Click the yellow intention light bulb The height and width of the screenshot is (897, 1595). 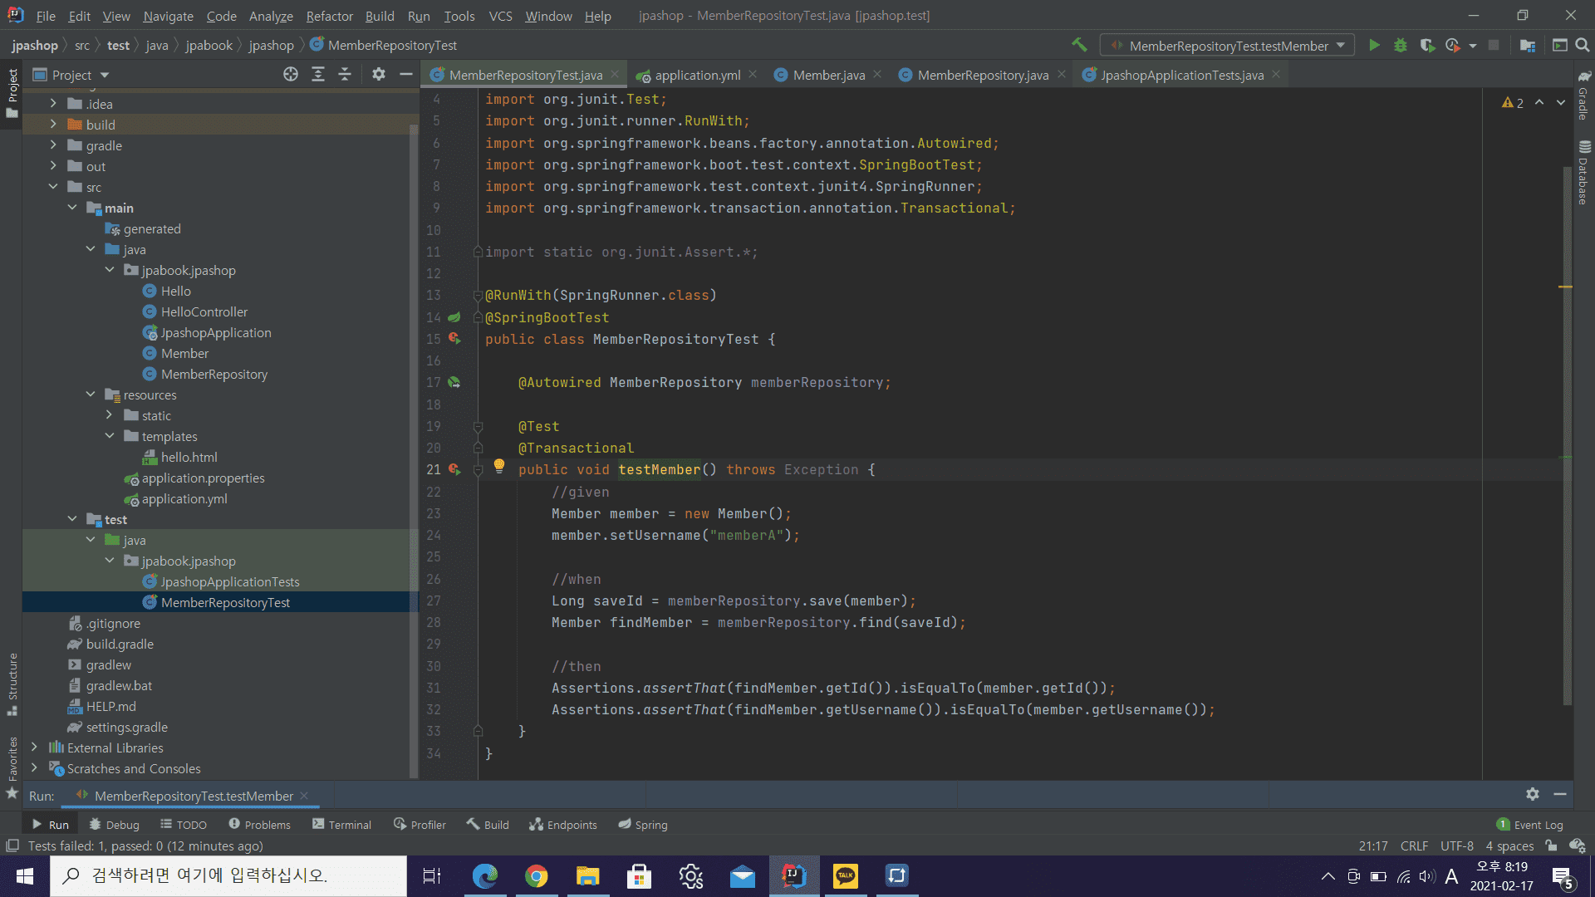click(498, 466)
